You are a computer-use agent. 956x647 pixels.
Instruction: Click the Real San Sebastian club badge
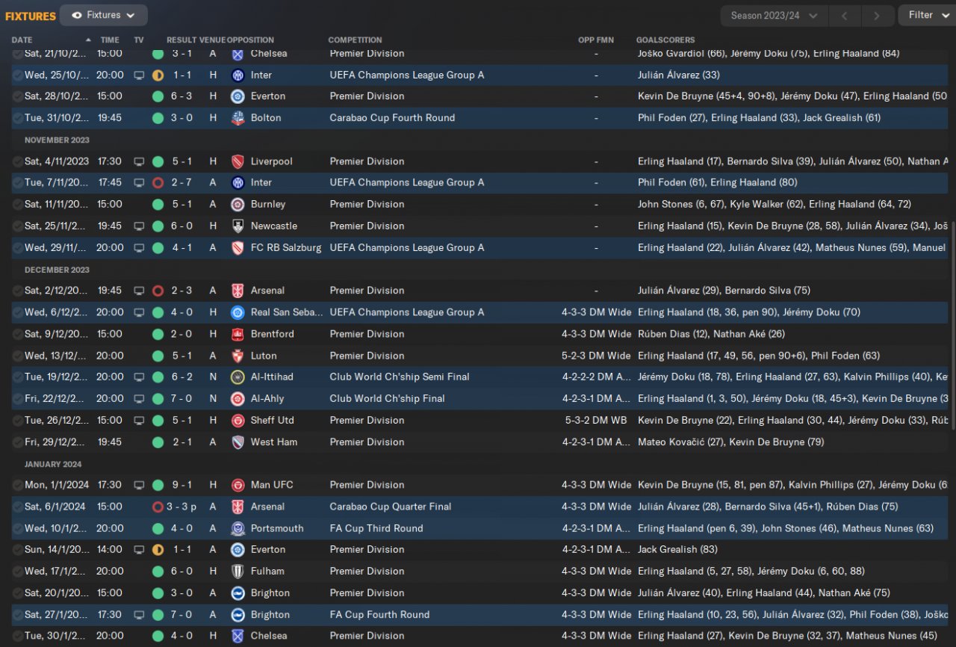[x=238, y=312]
